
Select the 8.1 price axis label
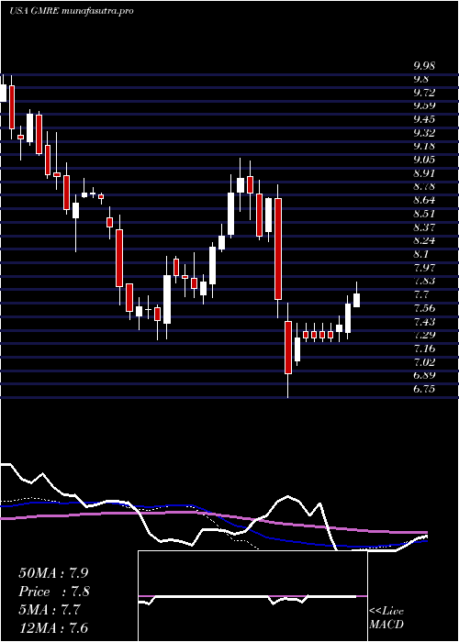point(420,254)
